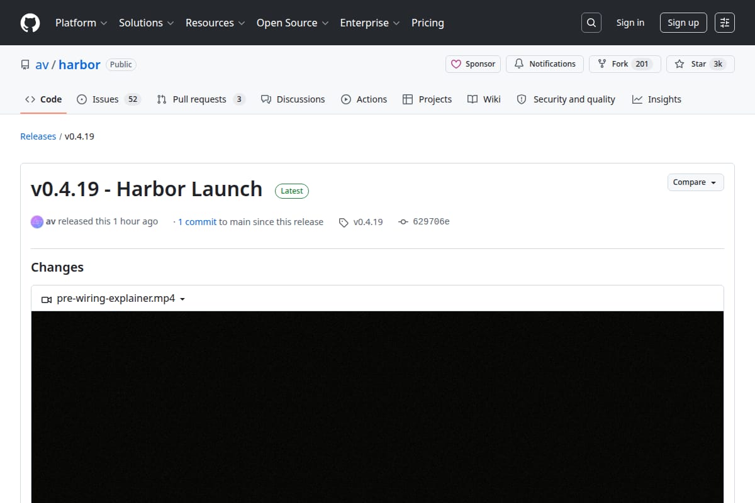
Task: Go to the Pricing page
Action: click(428, 23)
